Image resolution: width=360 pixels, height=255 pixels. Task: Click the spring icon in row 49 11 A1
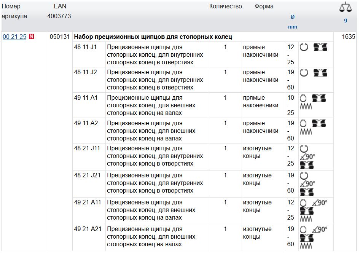click(306, 107)
